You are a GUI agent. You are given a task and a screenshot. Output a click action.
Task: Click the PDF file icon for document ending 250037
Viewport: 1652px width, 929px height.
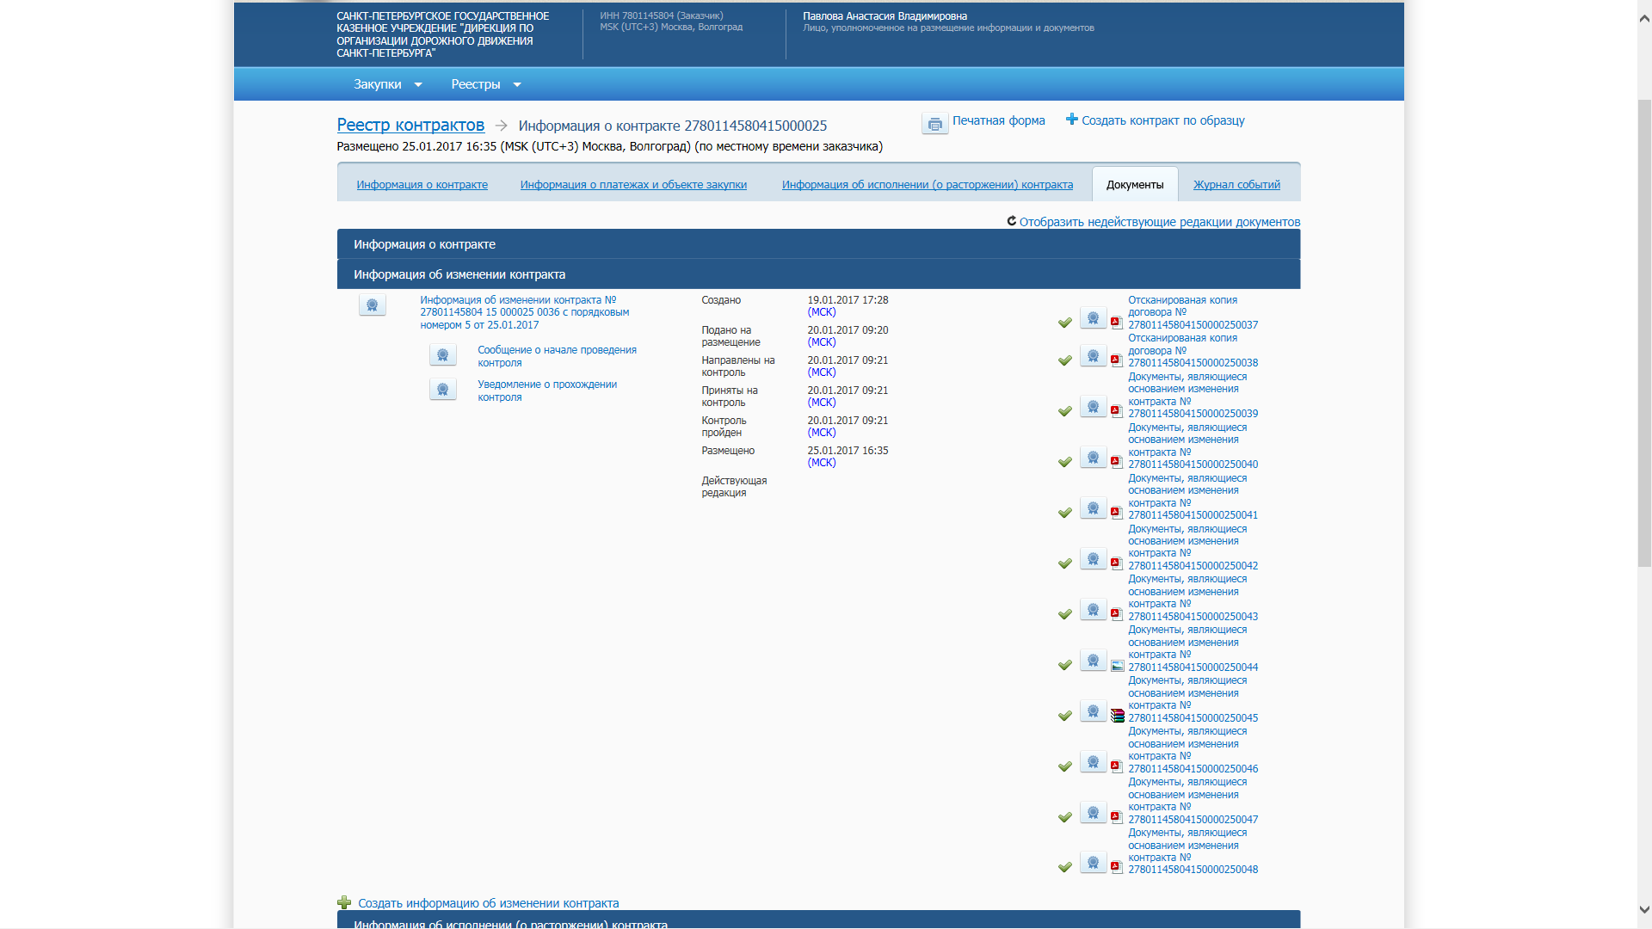tap(1117, 323)
